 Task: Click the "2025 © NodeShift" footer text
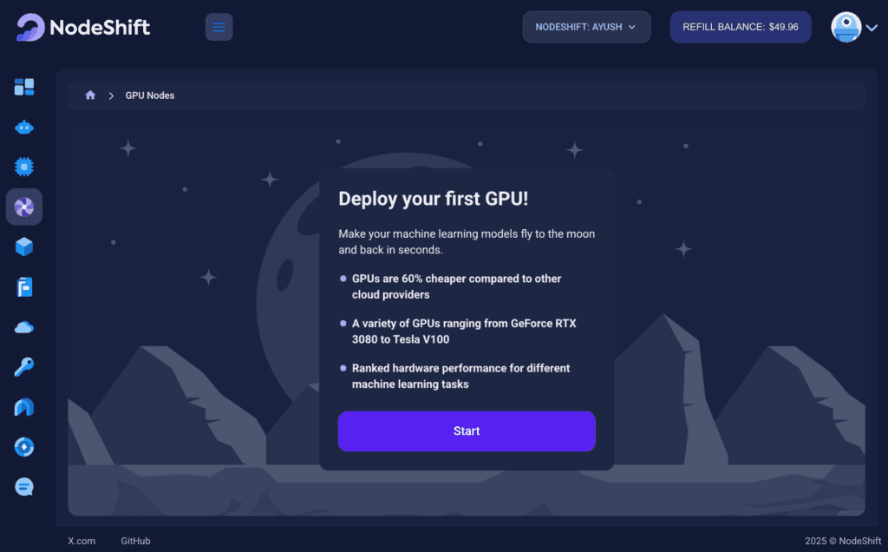[x=843, y=541]
